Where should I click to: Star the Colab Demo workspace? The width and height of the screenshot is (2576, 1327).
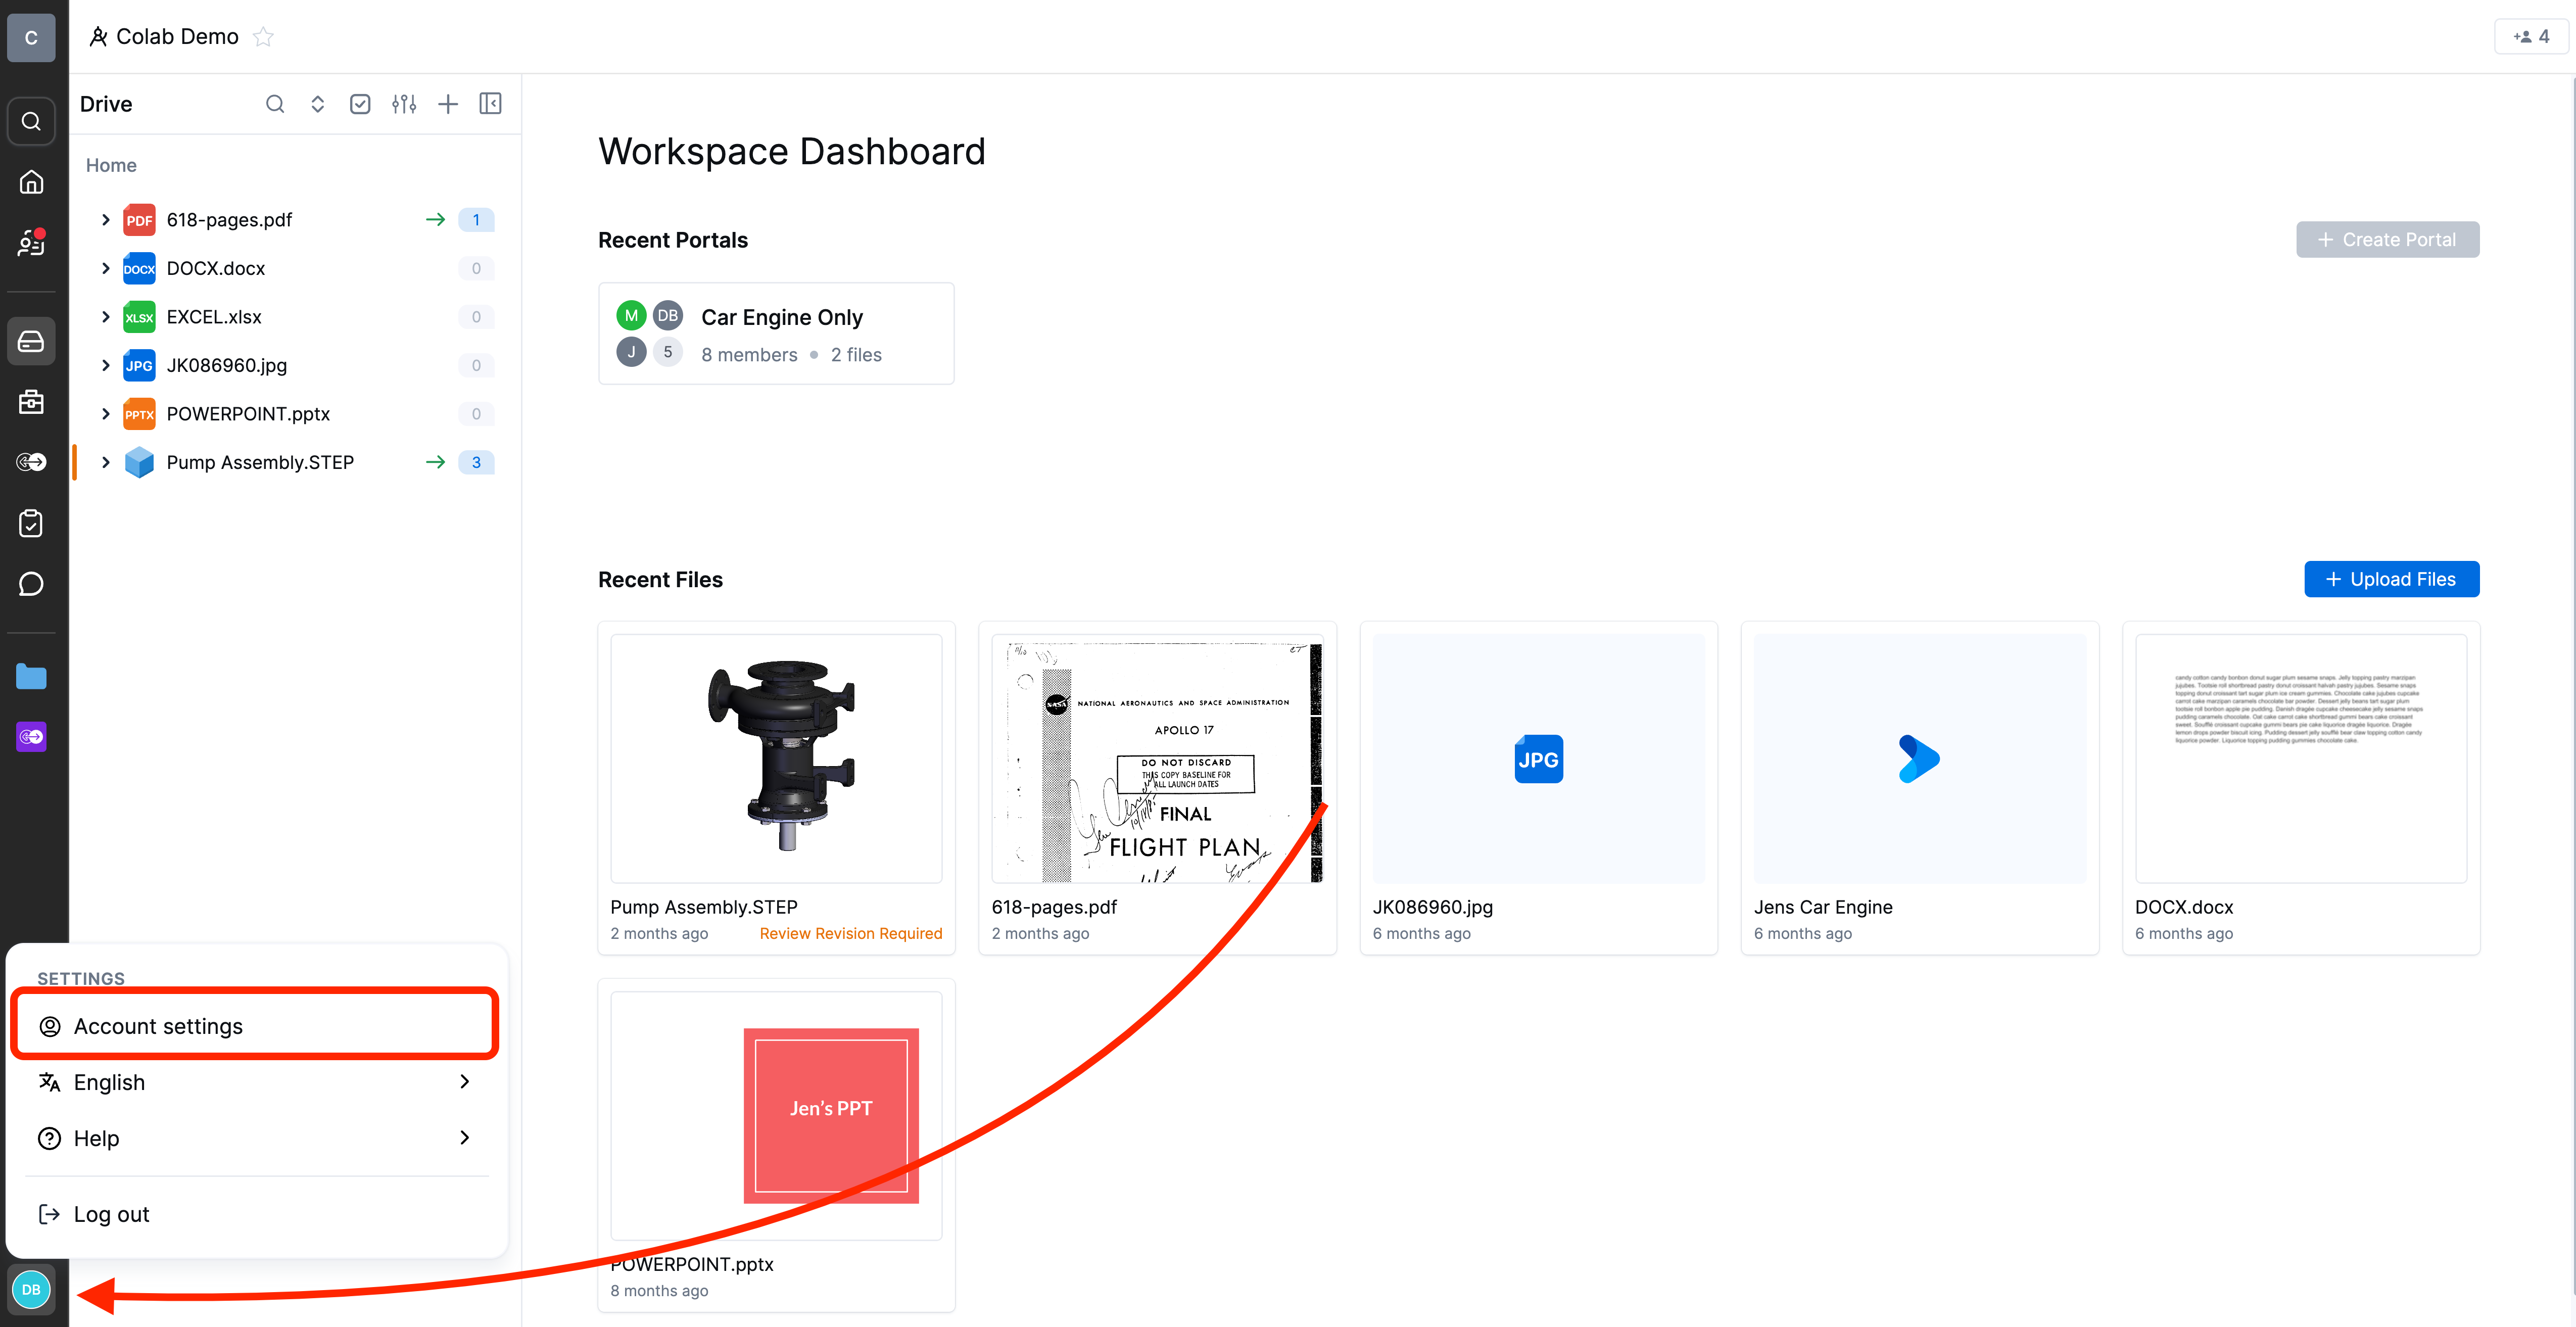[263, 37]
